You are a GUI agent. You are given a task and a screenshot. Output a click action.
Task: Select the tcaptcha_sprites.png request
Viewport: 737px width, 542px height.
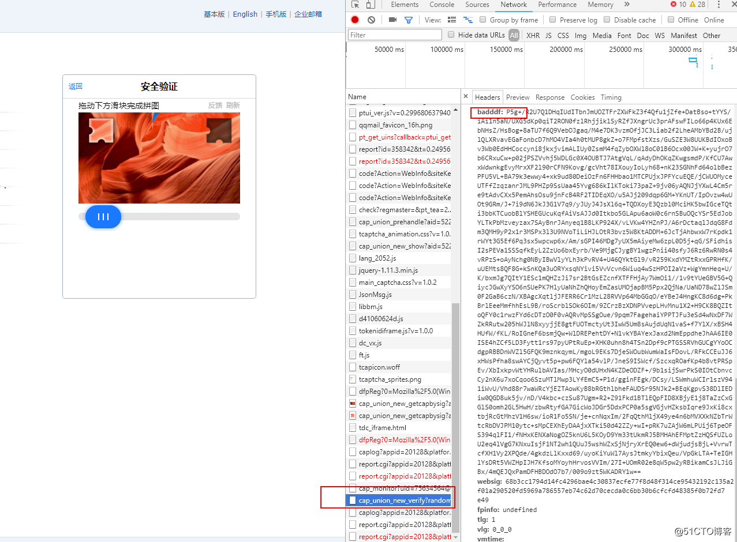point(398,379)
